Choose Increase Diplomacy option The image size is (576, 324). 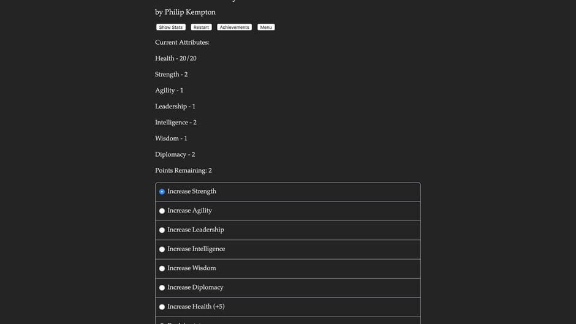[x=162, y=288]
